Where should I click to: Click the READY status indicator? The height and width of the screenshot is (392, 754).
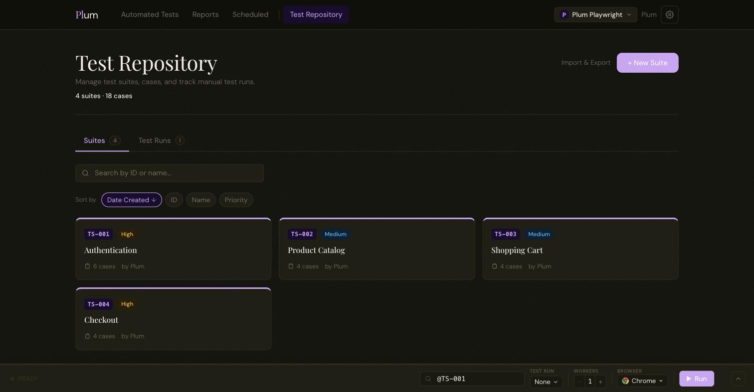coord(24,379)
